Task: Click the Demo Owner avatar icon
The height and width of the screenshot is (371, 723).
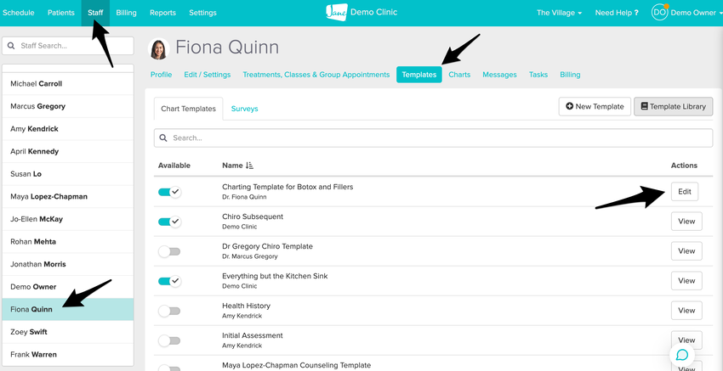Action: coord(659,13)
